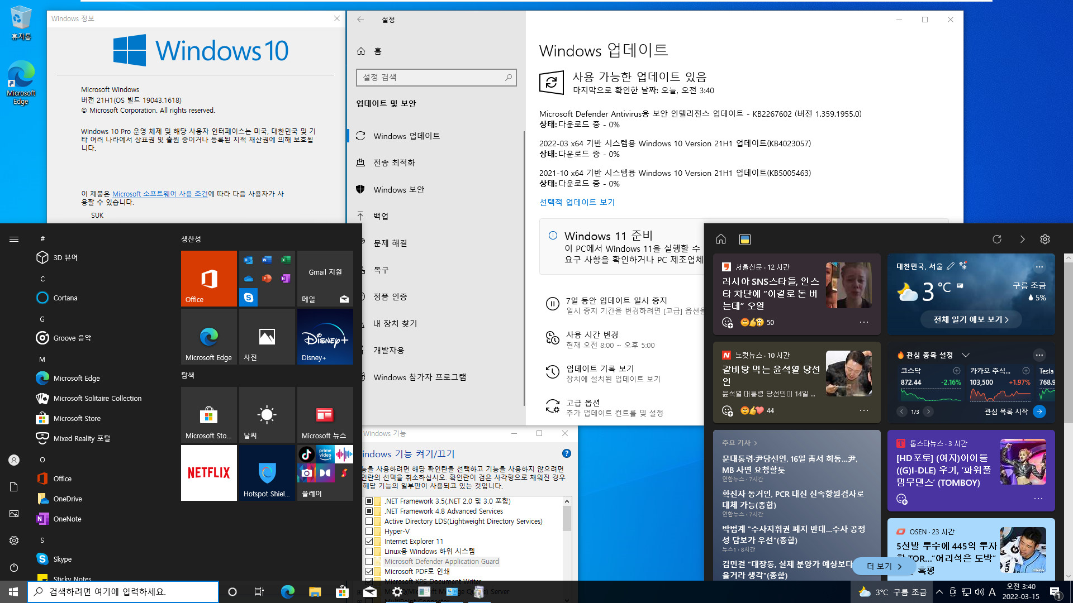Open more options on 러시아 SNS news card
The width and height of the screenshot is (1073, 603).
pos(864,322)
